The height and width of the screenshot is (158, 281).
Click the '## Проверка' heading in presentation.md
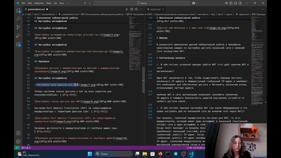42,61
